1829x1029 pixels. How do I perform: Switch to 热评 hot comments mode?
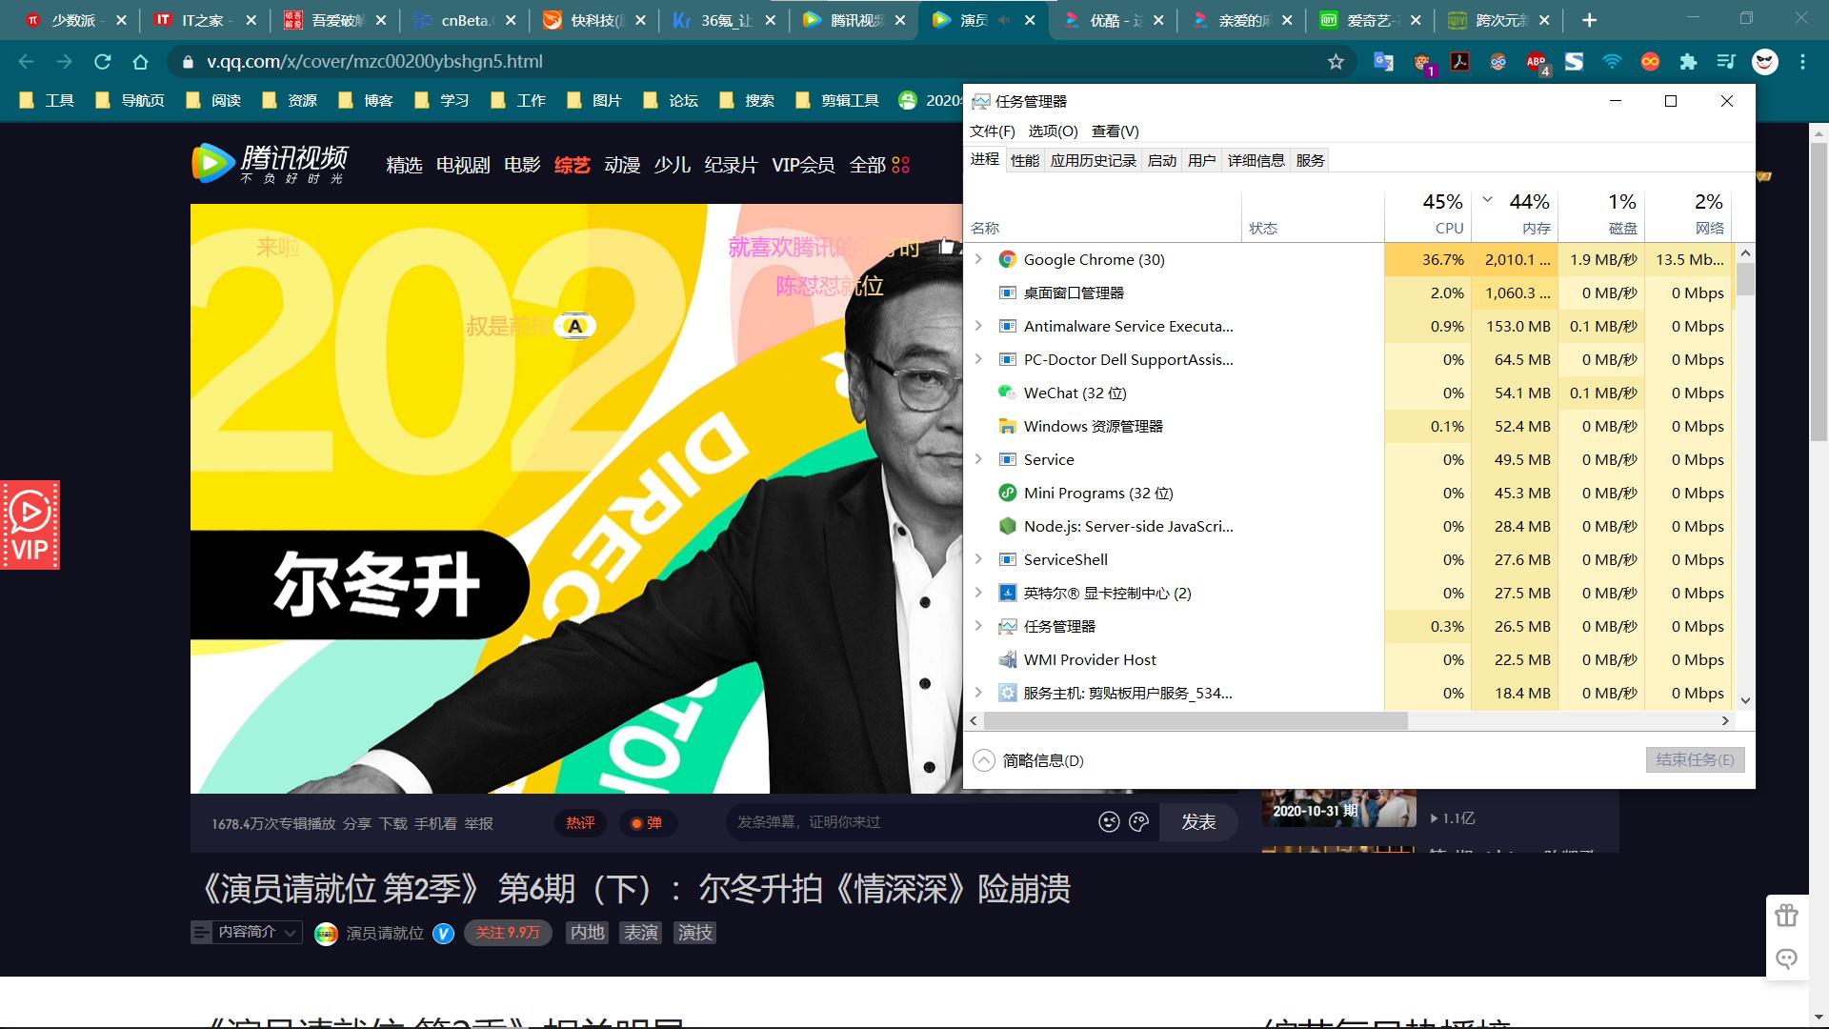(580, 822)
